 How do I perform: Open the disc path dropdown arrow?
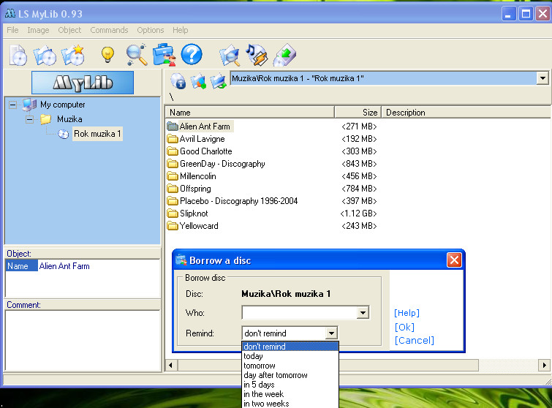tap(542, 78)
